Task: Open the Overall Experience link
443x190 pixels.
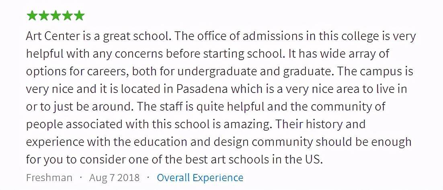Action: (200, 178)
